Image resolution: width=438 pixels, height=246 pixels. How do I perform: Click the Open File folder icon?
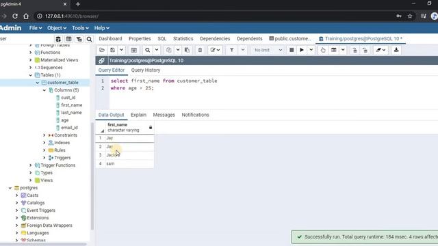[x=102, y=50]
